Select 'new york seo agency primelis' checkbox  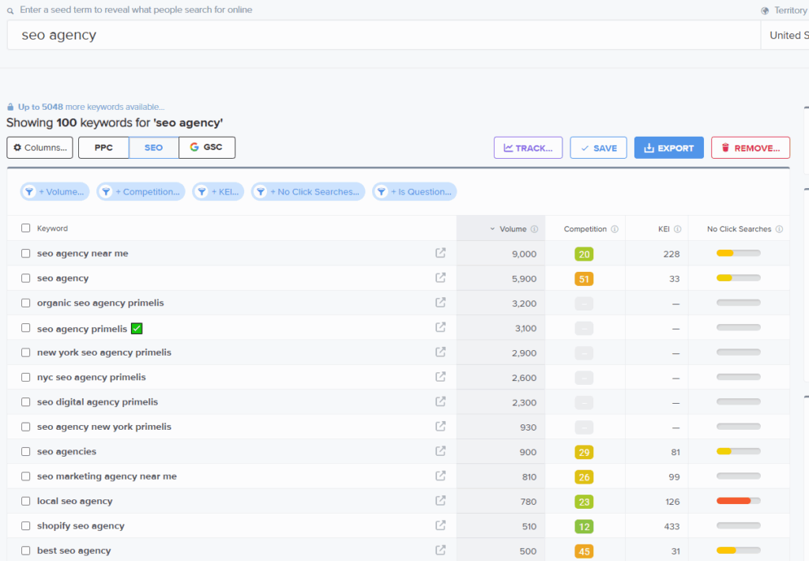(26, 352)
